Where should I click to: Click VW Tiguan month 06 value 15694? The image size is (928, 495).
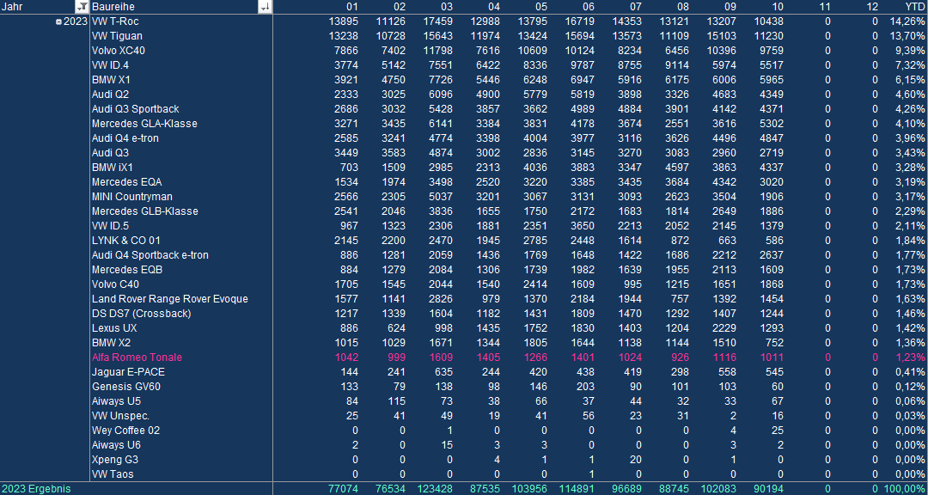pos(579,36)
